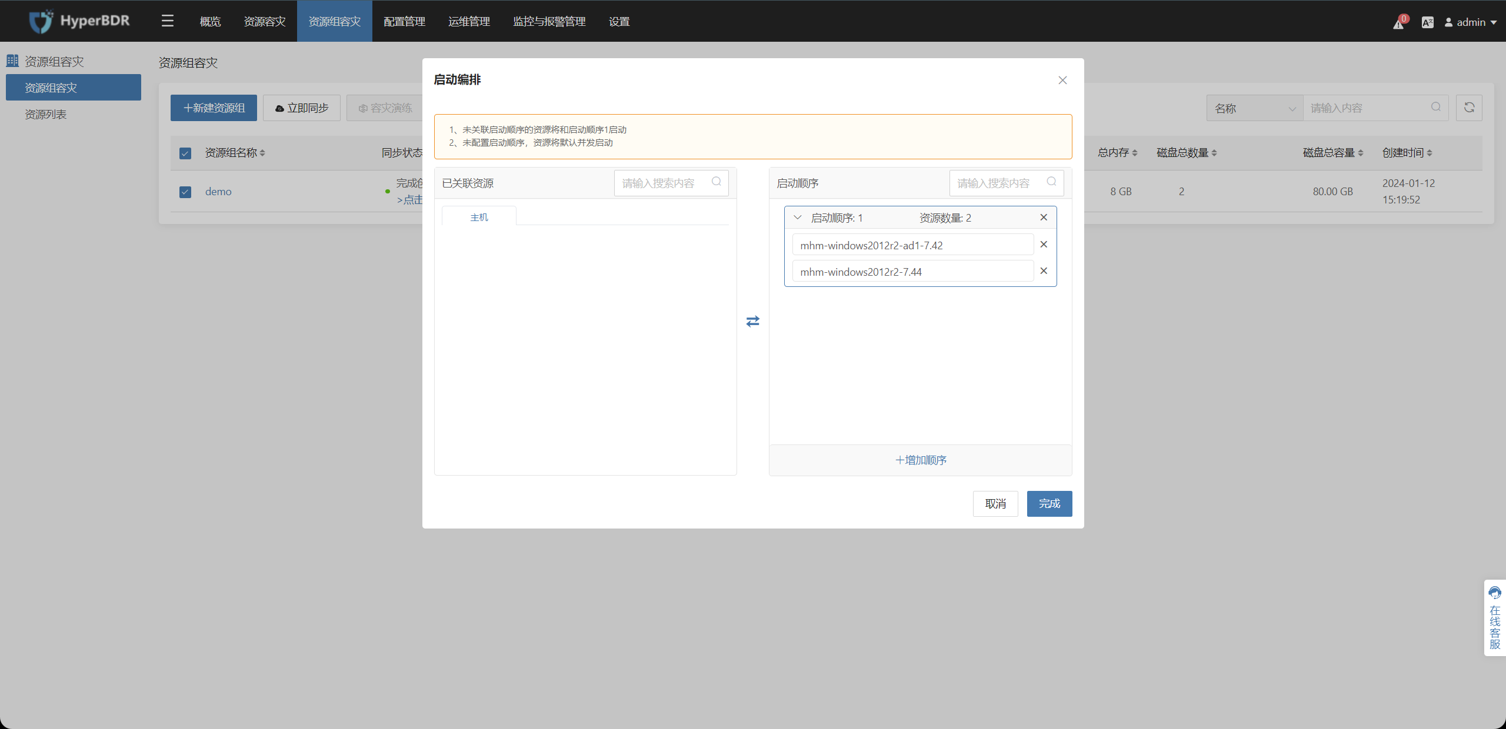Open the 在线客服 online support widget
The width and height of the screenshot is (1506, 729).
[x=1495, y=618]
